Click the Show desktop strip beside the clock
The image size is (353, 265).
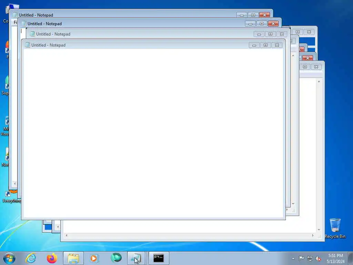coord(350,258)
